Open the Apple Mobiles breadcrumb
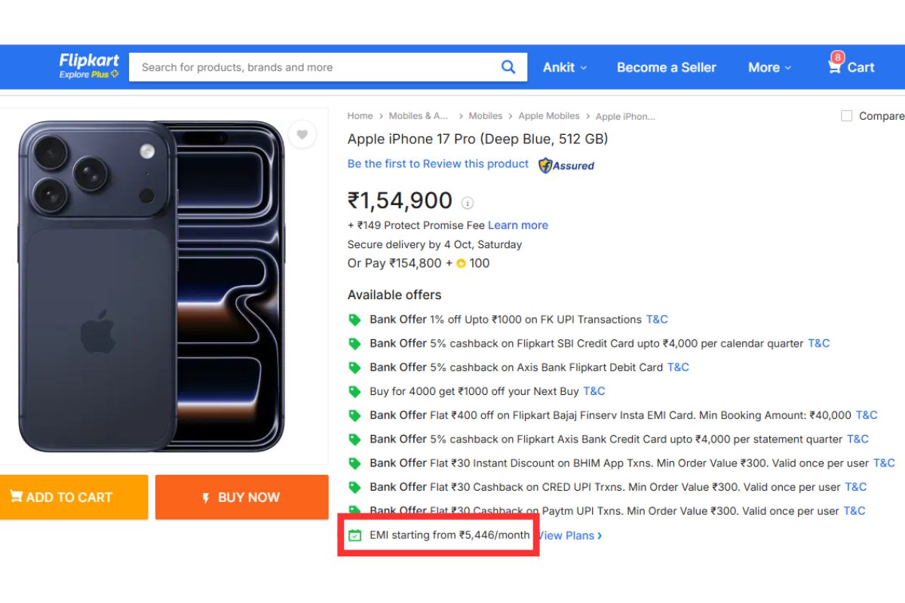This screenshot has width=905, height=603. [x=548, y=115]
